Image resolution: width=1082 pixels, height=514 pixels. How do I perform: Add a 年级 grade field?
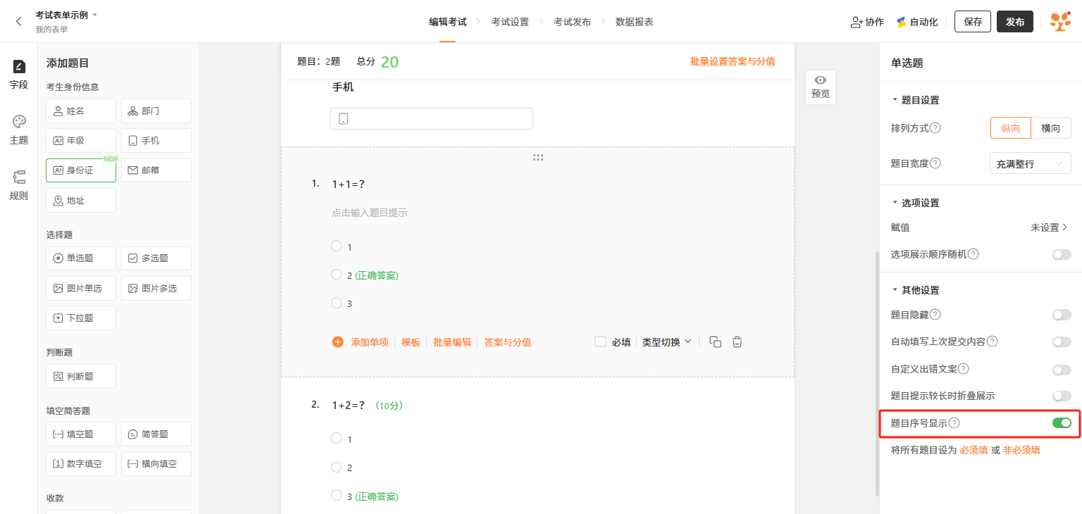coord(81,141)
